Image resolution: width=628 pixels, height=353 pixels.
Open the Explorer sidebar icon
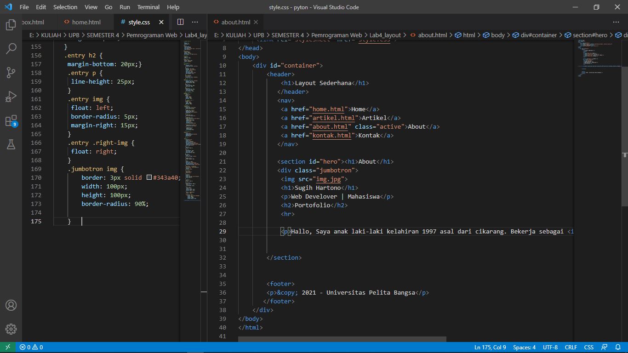10,26
